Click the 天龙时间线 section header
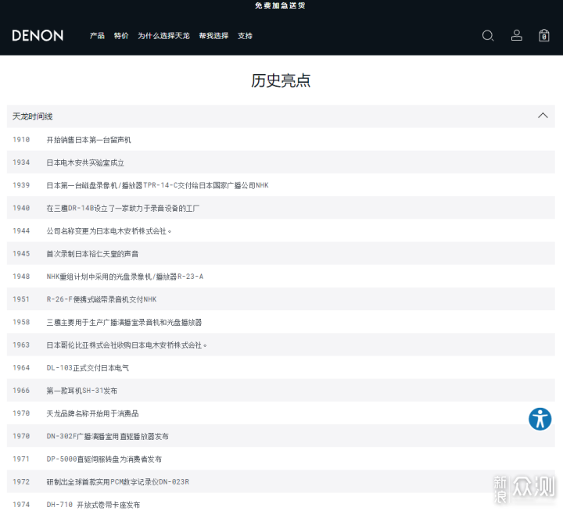563x511 pixels. tap(281, 116)
